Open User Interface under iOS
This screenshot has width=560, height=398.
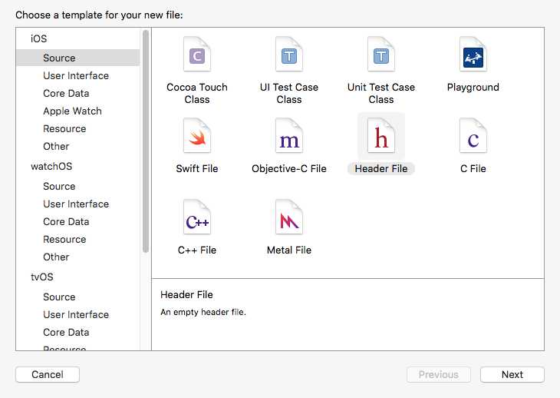(77, 75)
